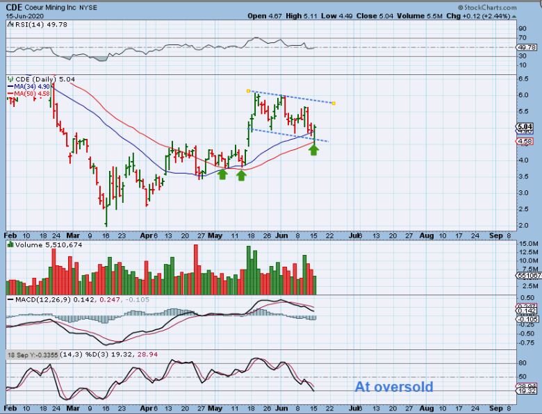Click the 'CDE (Daily) 5.04' legend text
542x414 pixels.
click(x=45, y=79)
